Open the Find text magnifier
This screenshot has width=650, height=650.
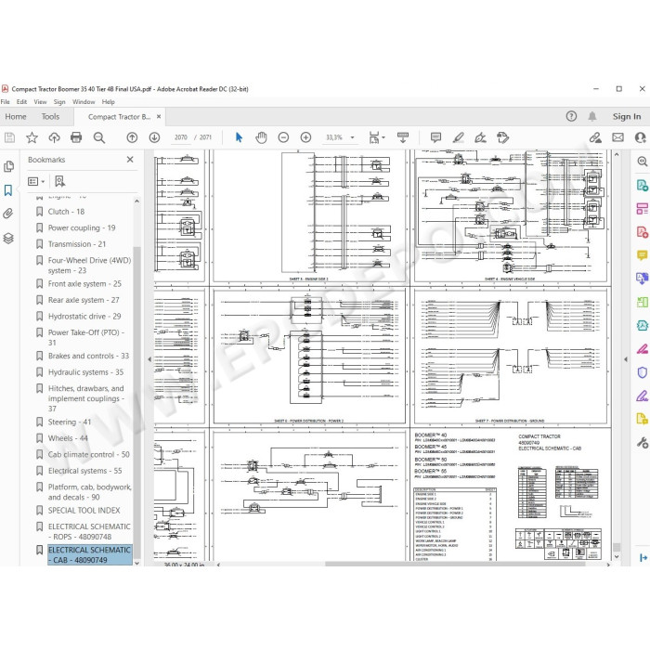[x=99, y=137]
